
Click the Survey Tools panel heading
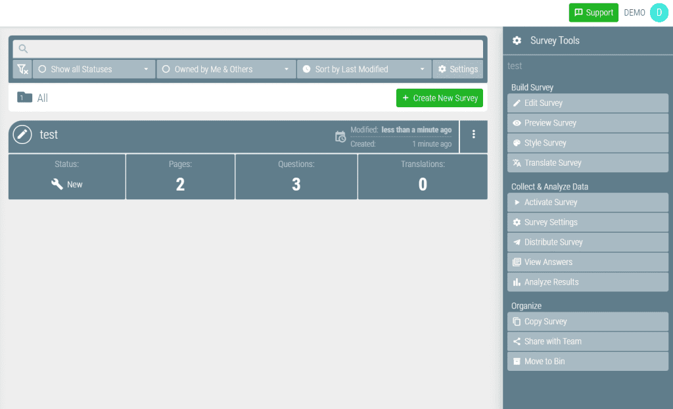(x=555, y=40)
